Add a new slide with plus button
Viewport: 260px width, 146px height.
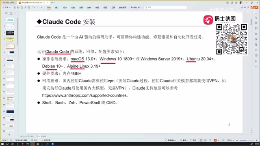pos(9,135)
